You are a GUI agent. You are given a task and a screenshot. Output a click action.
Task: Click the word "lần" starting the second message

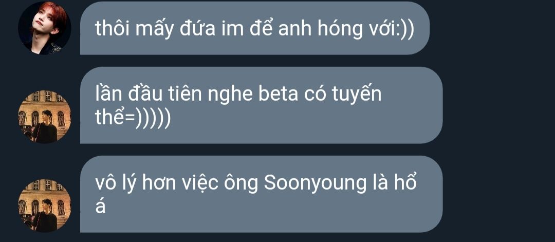point(108,94)
